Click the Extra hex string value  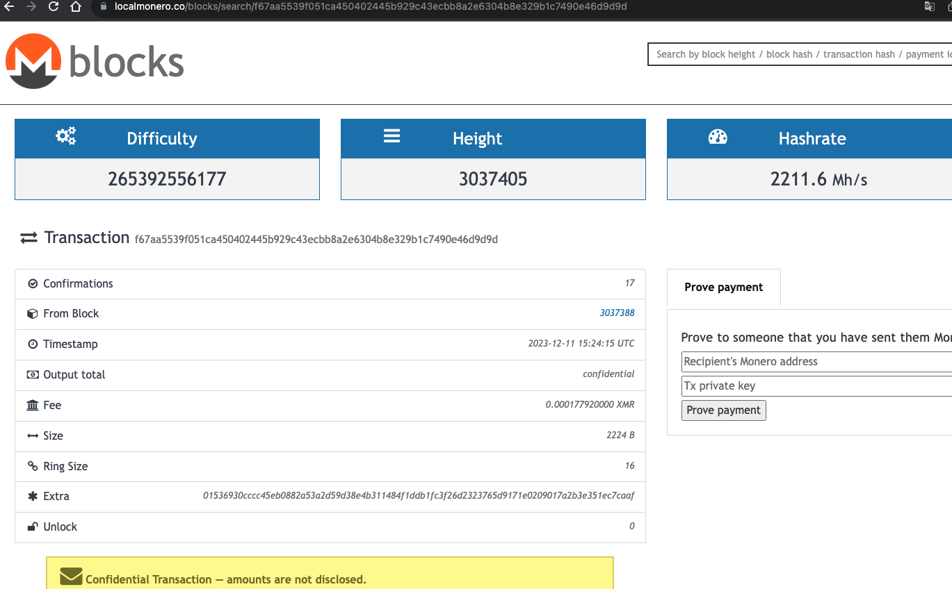click(419, 497)
